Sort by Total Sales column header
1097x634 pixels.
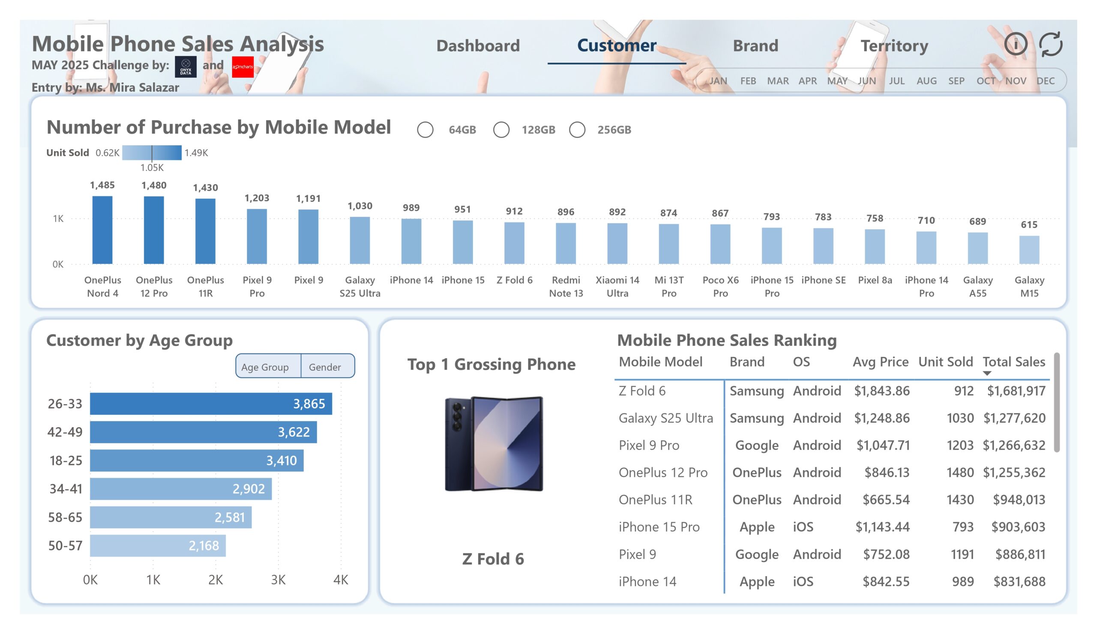[1013, 362]
